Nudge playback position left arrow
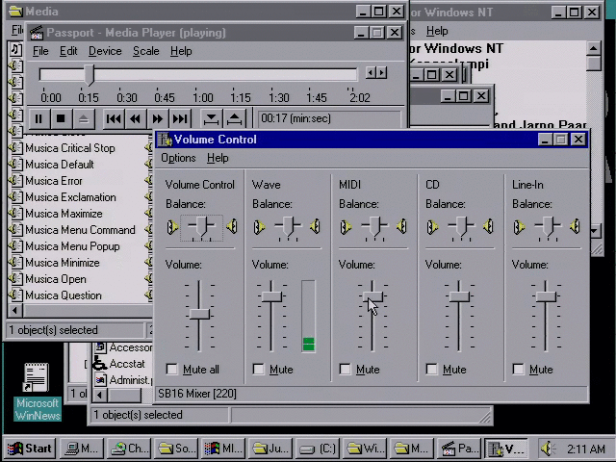The width and height of the screenshot is (616, 462). pyautogui.click(x=371, y=73)
